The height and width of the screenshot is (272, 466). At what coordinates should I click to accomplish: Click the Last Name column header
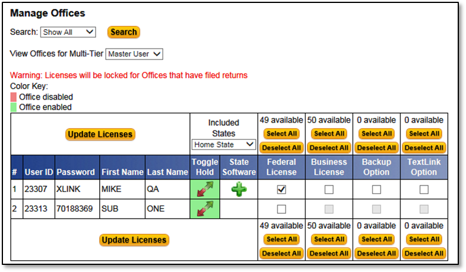click(x=167, y=172)
